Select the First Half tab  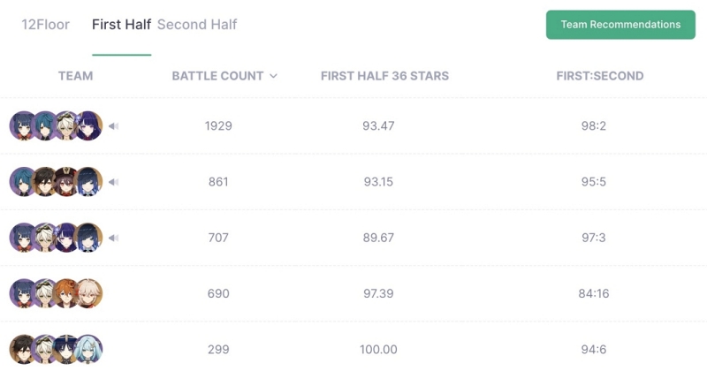coord(121,25)
